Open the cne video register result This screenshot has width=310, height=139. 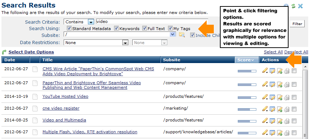pyautogui.click(x=61, y=108)
